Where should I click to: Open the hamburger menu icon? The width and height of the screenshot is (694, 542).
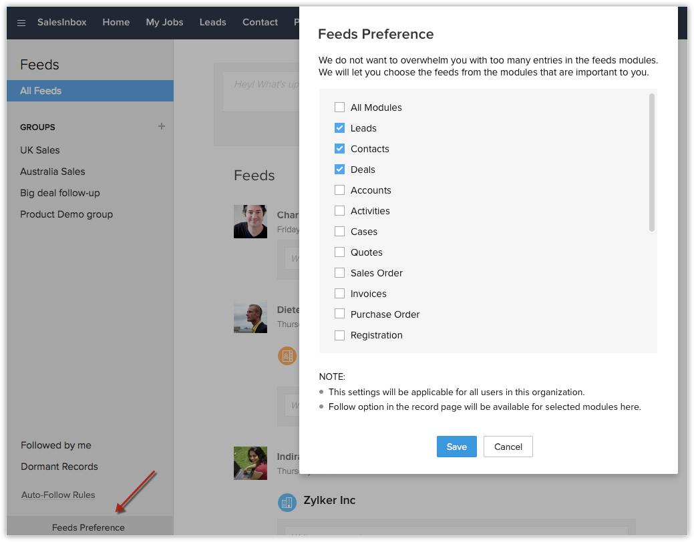(x=21, y=23)
